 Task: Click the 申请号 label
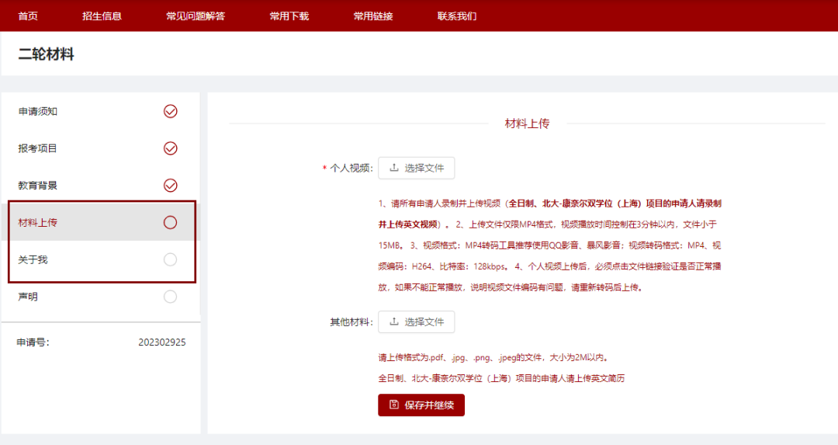(33, 342)
